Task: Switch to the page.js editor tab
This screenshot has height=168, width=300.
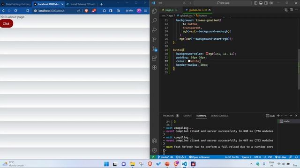Action: click(170, 10)
